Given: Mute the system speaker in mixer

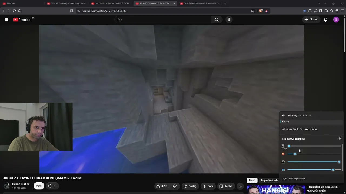Looking at the screenshot, I should (x=283, y=146).
